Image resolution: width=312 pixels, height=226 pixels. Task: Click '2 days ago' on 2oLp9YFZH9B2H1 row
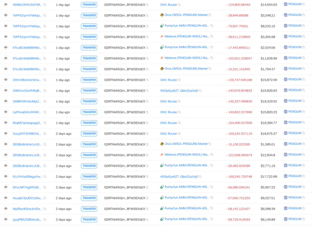point(63,133)
